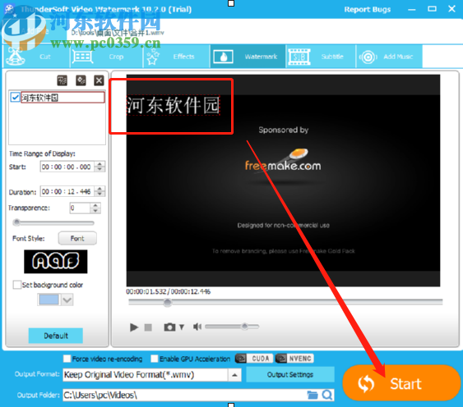Enable Set background color checkbox

pos(16,285)
